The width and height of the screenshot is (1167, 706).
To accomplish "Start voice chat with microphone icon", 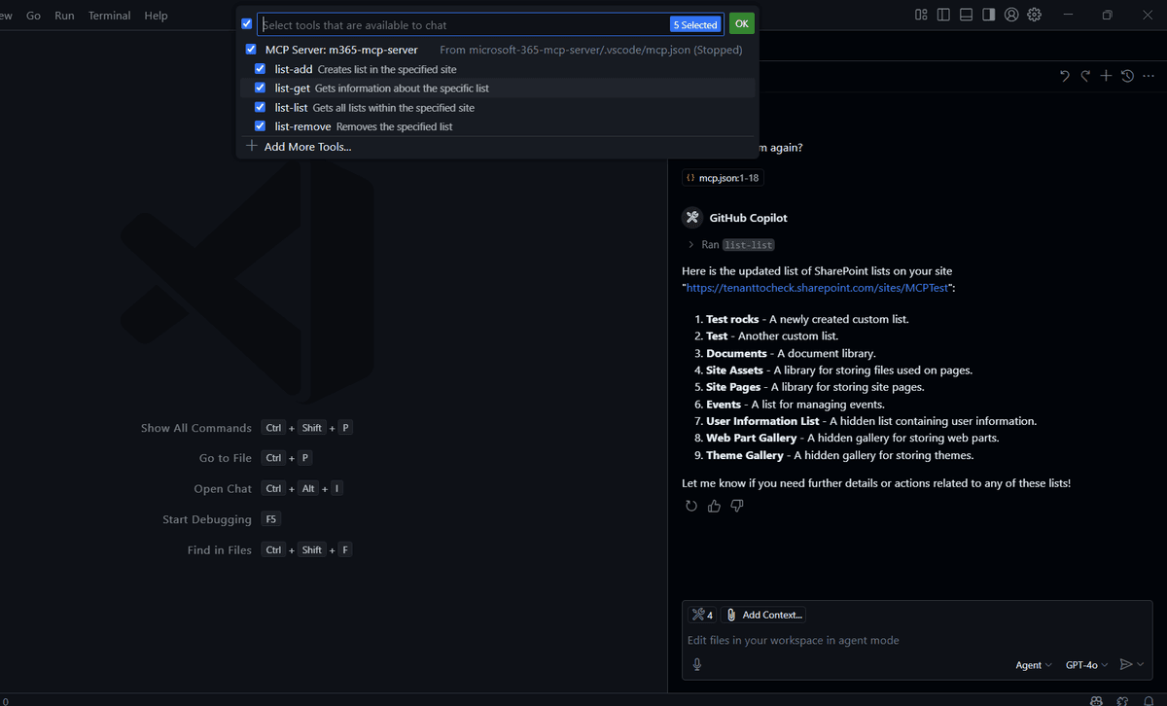I will pos(697,664).
